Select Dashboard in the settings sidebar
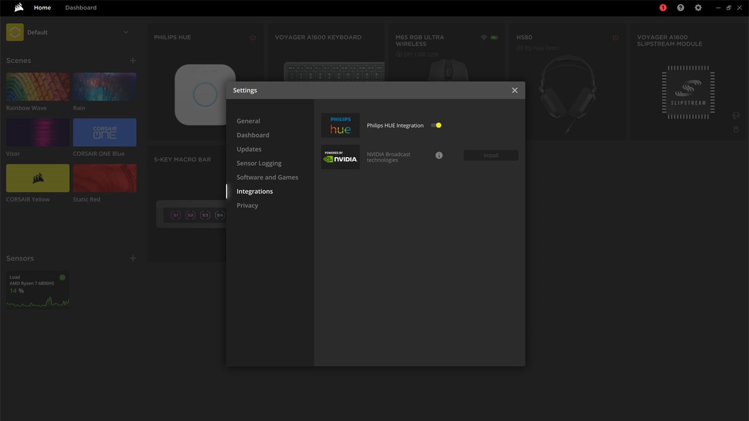Viewport: 749px width, 421px height. [253, 135]
